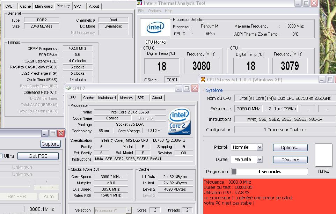
Task: Click the CPU-Z icon in the front window title bar
Action: coord(69,88)
